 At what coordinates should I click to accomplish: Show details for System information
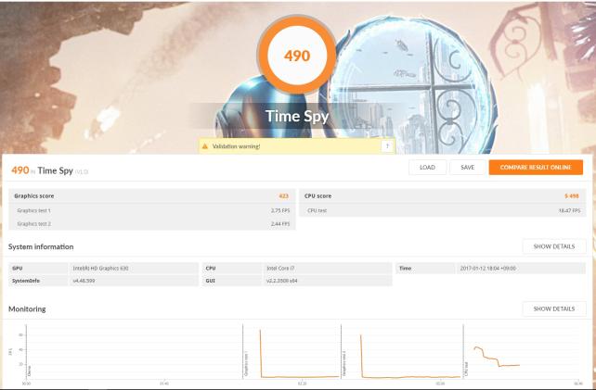coord(554,246)
